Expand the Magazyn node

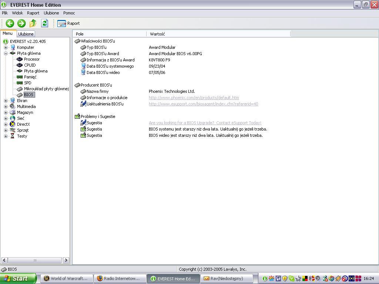(x=6, y=112)
